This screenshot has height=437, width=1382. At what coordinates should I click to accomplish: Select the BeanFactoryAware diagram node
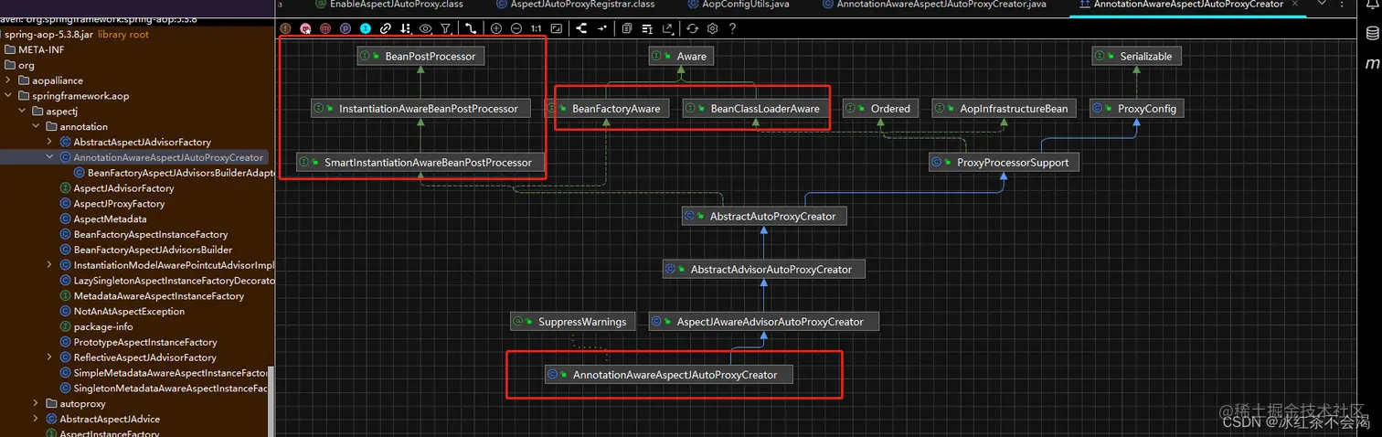606,109
